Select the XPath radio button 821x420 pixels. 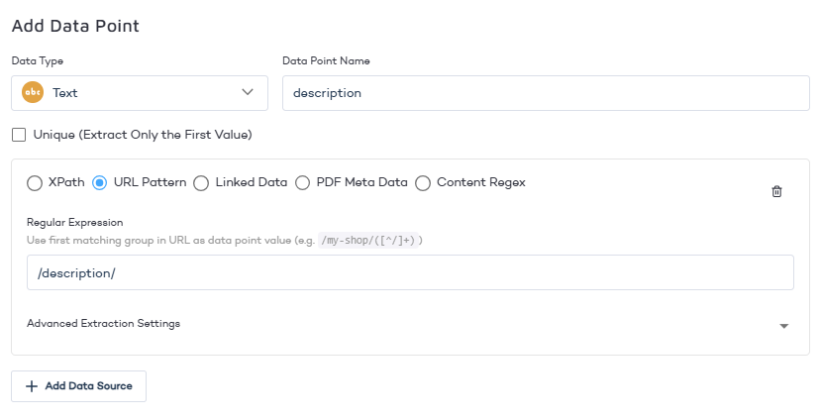point(35,183)
